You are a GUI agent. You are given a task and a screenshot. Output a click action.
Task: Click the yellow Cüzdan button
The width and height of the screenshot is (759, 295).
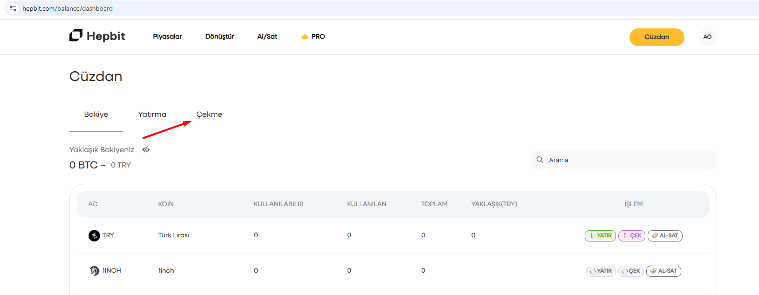tap(656, 37)
